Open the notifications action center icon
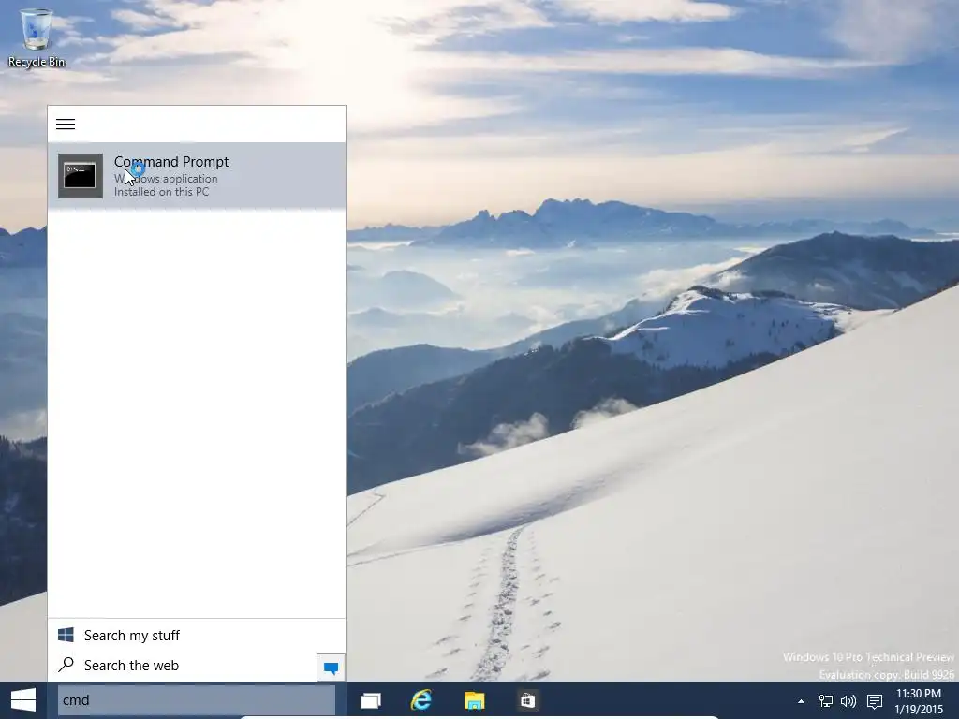959x719 pixels. [875, 701]
